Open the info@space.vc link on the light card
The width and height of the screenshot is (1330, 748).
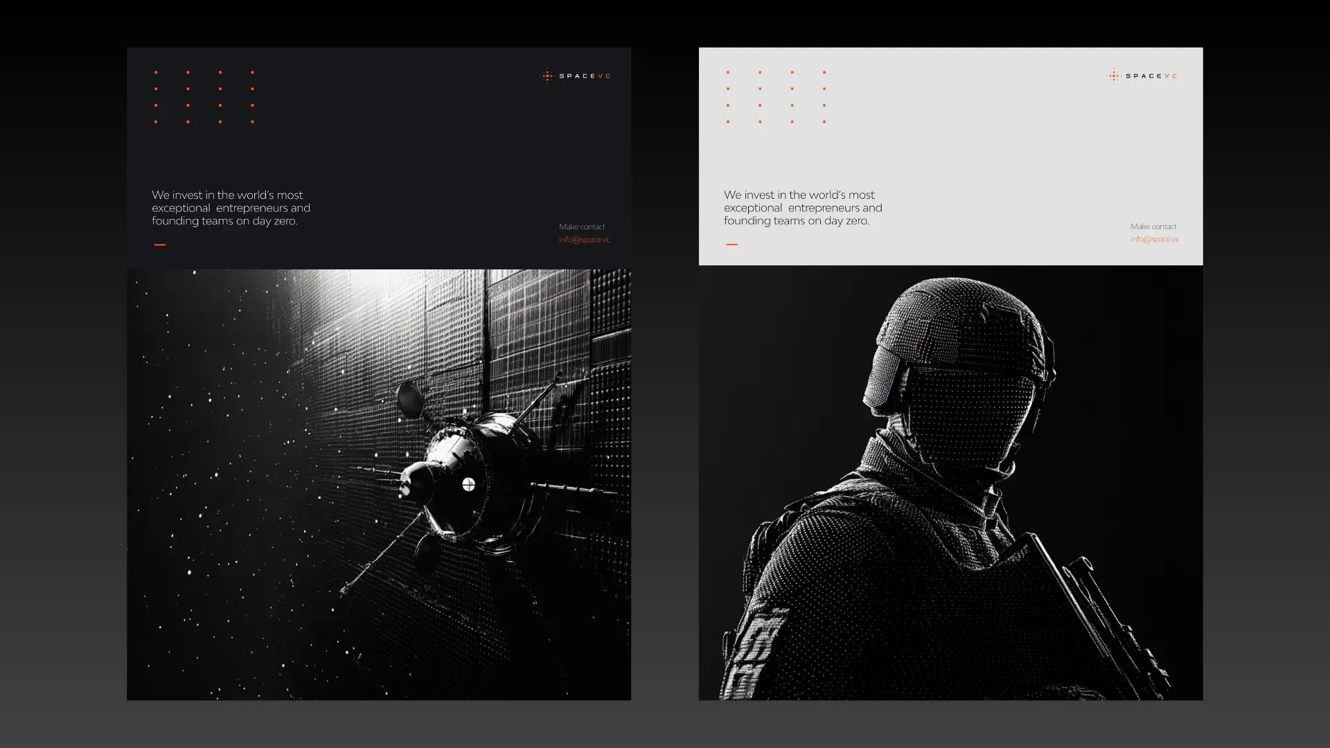pyautogui.click(x=1155, y=239)
